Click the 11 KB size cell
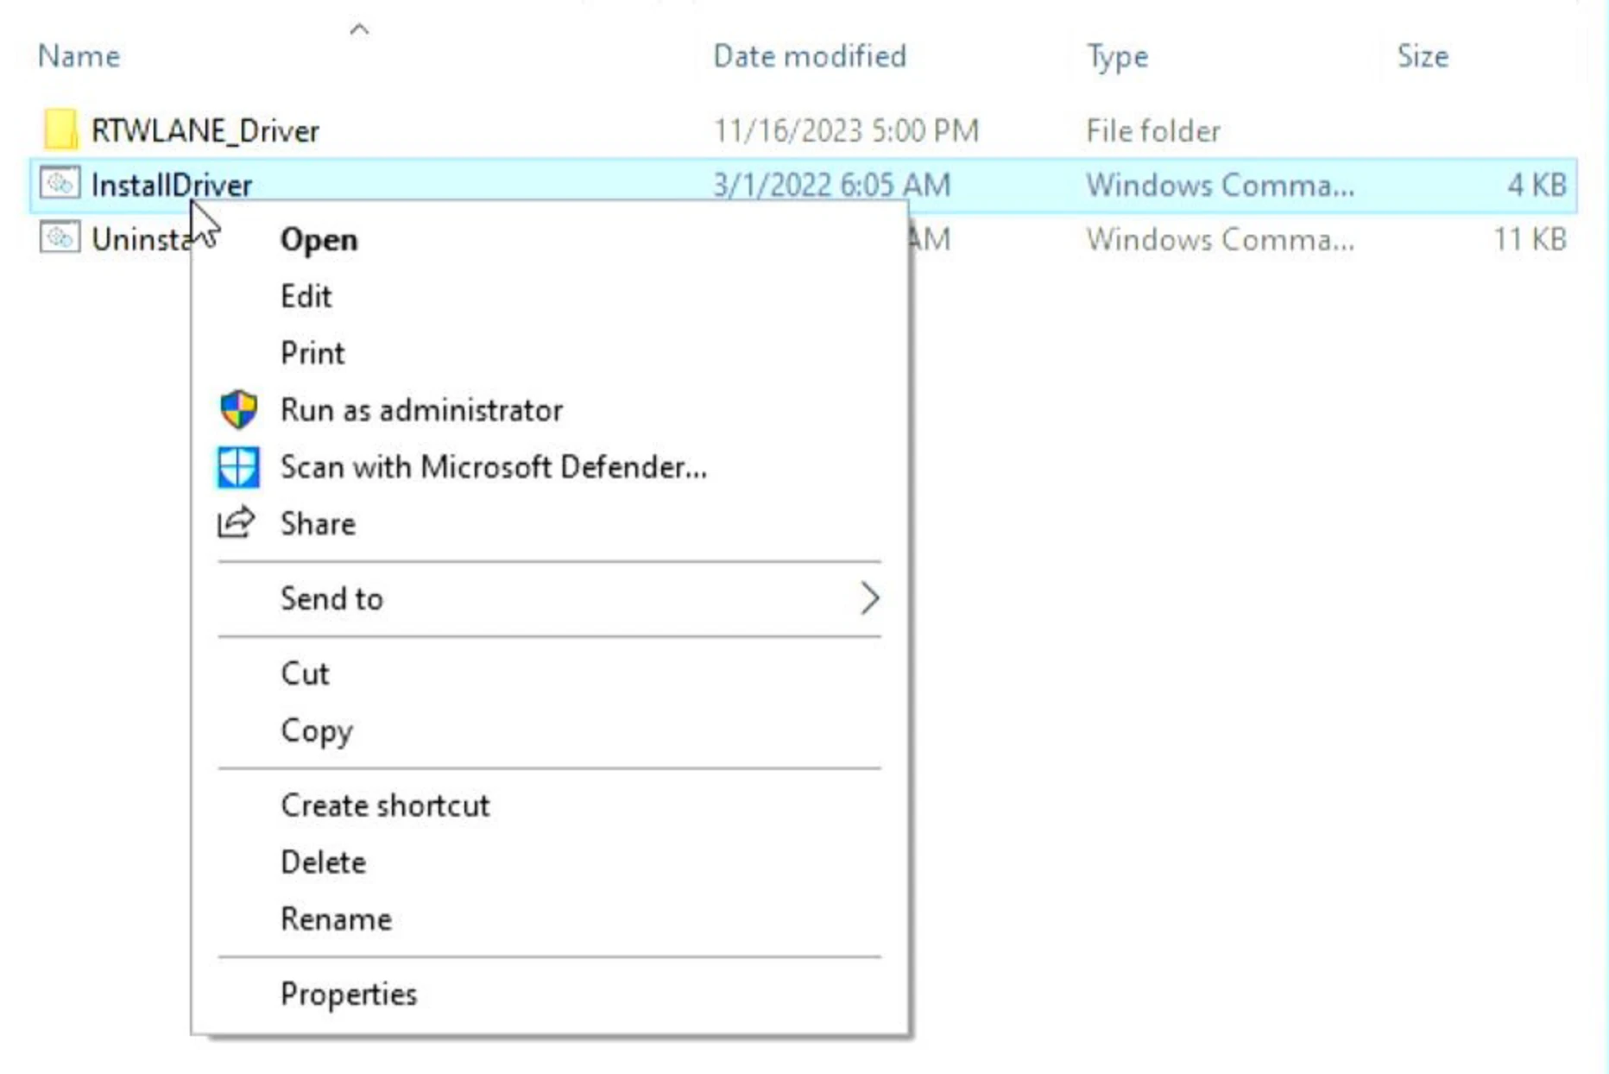 (1530, 240)
